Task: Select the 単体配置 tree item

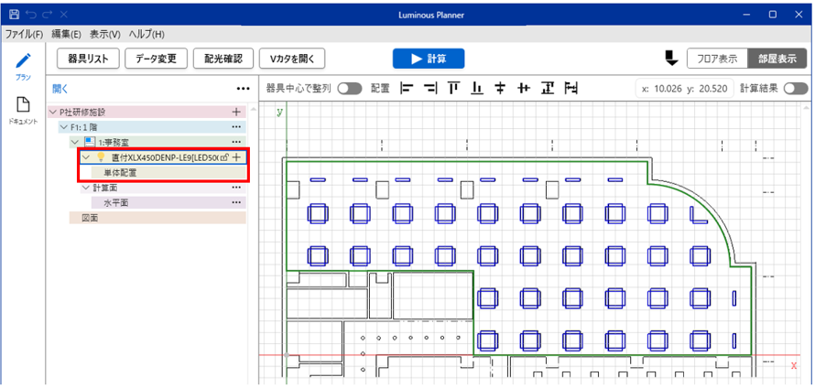Action: tap(119, 172)
